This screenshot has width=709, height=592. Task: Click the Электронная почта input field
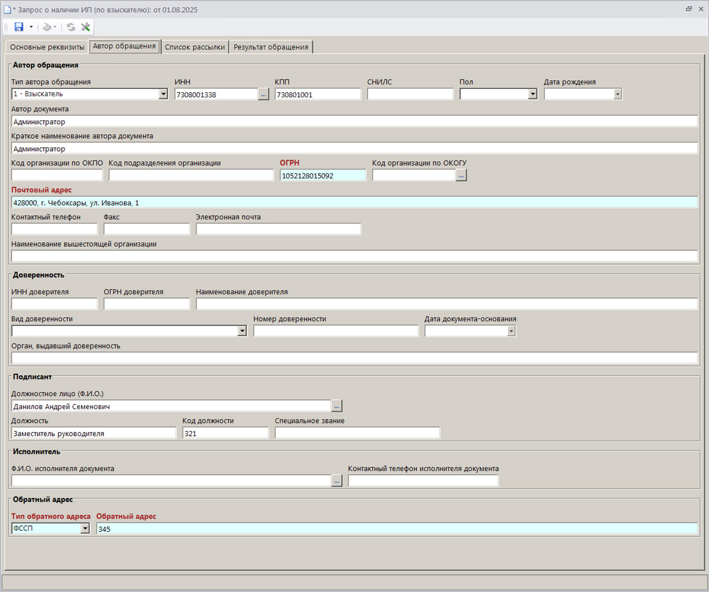pyautogui.click(x=278, y=229)
